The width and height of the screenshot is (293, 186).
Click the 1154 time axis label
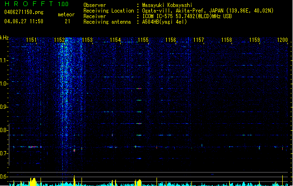(x=116, y=40)
